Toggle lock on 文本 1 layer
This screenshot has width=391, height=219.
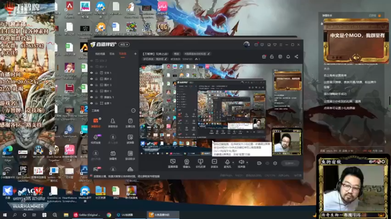coord(96,73)
